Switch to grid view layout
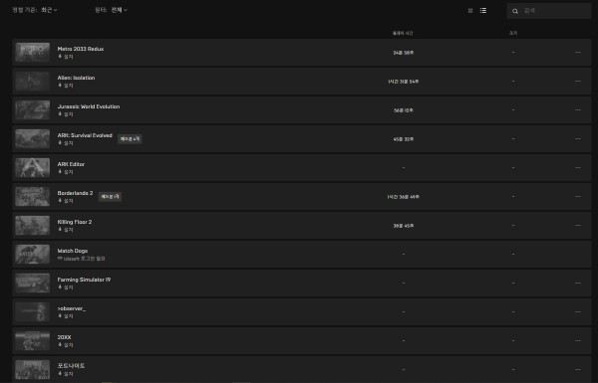 click(x=470, y=11)
